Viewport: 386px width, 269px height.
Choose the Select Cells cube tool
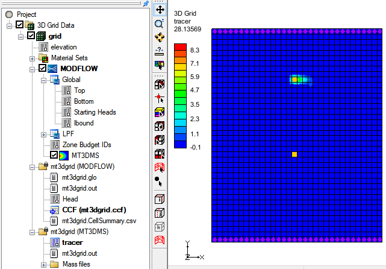pos(160,84)
